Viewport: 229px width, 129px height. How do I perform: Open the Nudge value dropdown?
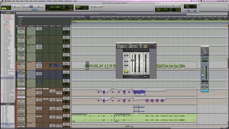pos(88,9)
